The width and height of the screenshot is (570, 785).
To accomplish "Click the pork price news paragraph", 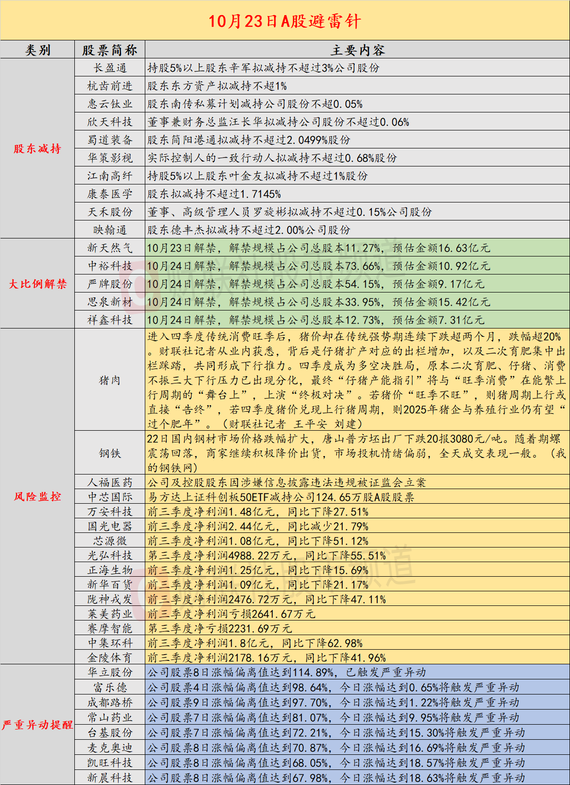I will (357, 380).
